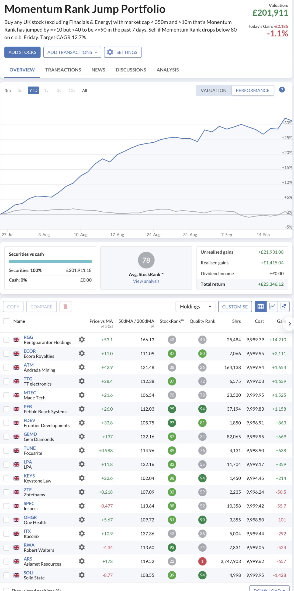Open the SPEC ticker link
The width and height of the screenshot is (294, 591).
pos(29,503)
